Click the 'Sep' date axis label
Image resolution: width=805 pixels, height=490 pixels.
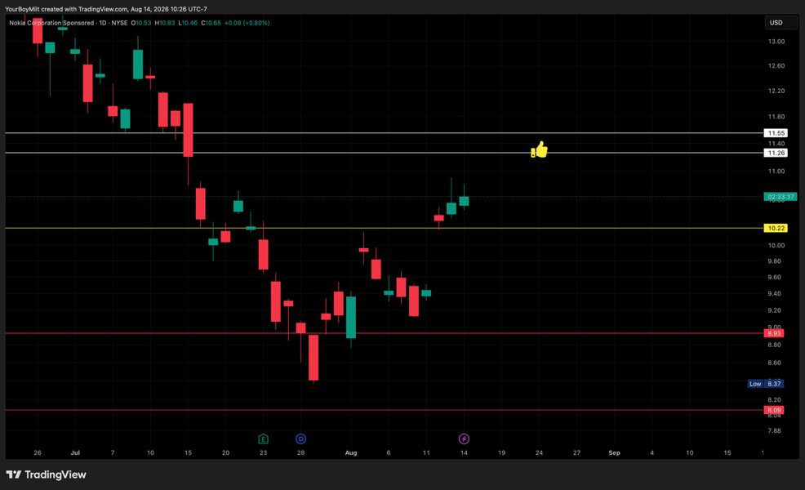pos(614,452)
